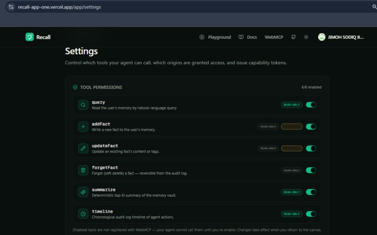Click the site info icon in address bar
This screenshot has height=235, width=377.
(x=11, y=7)
